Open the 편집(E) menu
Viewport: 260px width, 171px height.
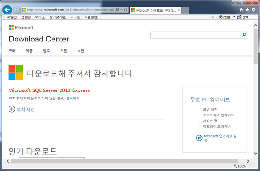pyautogui.click(x=26, y=17)
